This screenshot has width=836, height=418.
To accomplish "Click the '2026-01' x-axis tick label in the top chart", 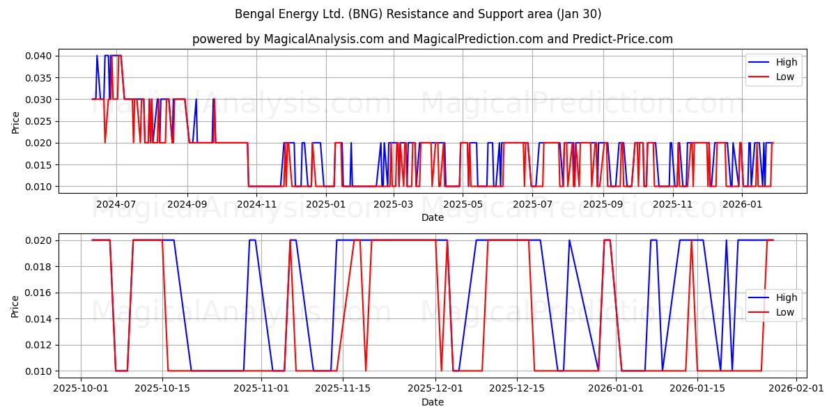I will [x=743, y=204].
